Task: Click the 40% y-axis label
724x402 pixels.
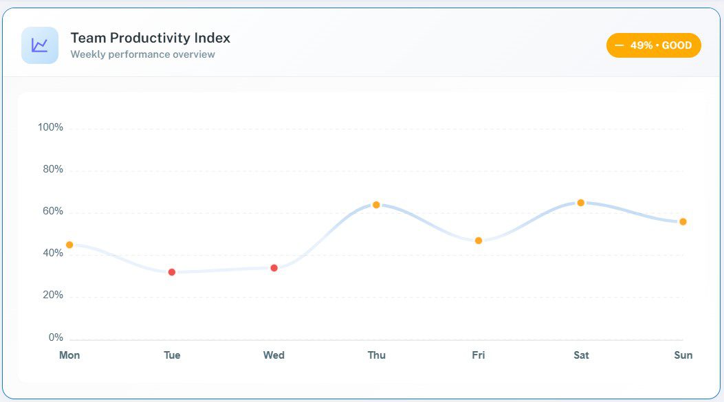Action: click(x=53, y=253)
